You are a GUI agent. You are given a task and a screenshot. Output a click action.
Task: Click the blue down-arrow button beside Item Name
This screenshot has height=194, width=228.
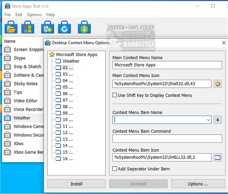point(218,120)
